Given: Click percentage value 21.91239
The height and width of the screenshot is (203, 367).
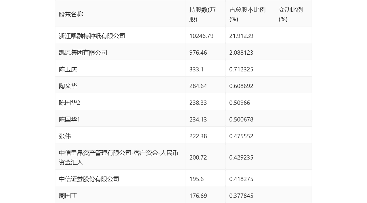Looking at the screenshot, I should 241,36.
